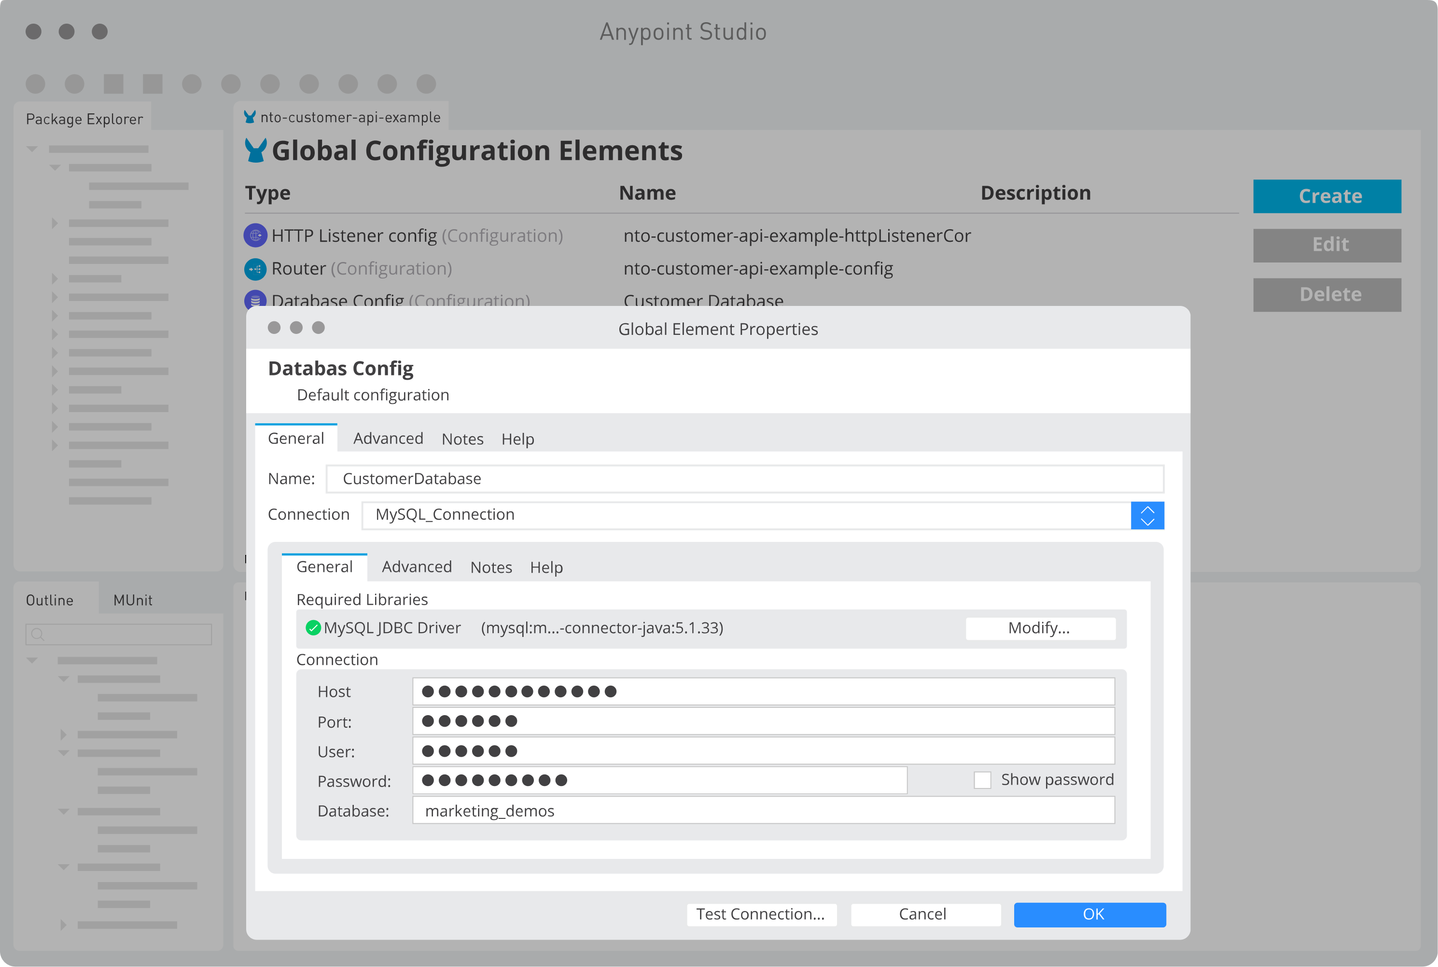Click the green checkmark beside MySQL JDBC Driver

coord(313,628)
